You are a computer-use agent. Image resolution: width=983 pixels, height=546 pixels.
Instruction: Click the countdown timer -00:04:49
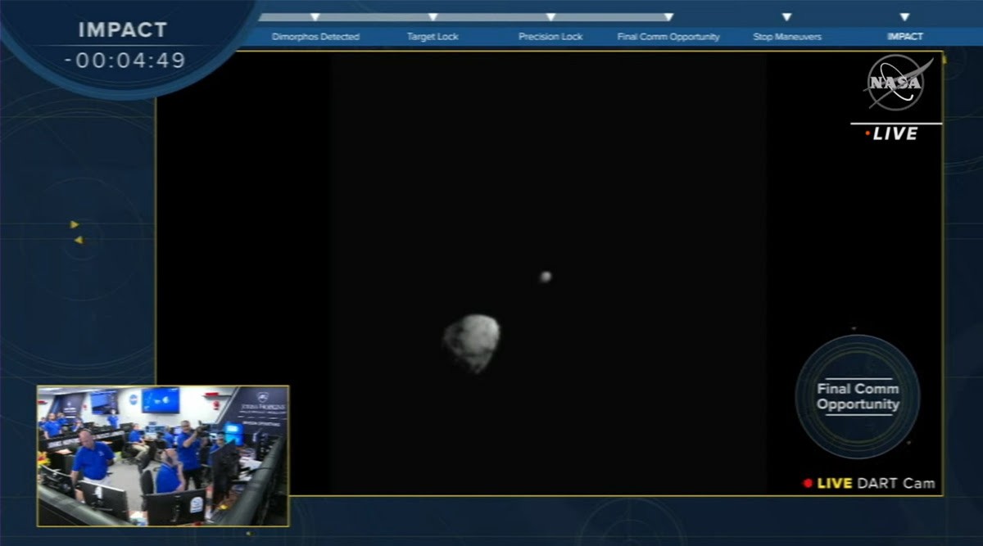125,61
